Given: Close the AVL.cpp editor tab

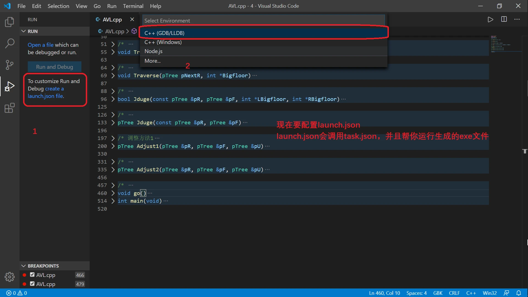Looking at the screenshot, I should click(x=132, y=20).
